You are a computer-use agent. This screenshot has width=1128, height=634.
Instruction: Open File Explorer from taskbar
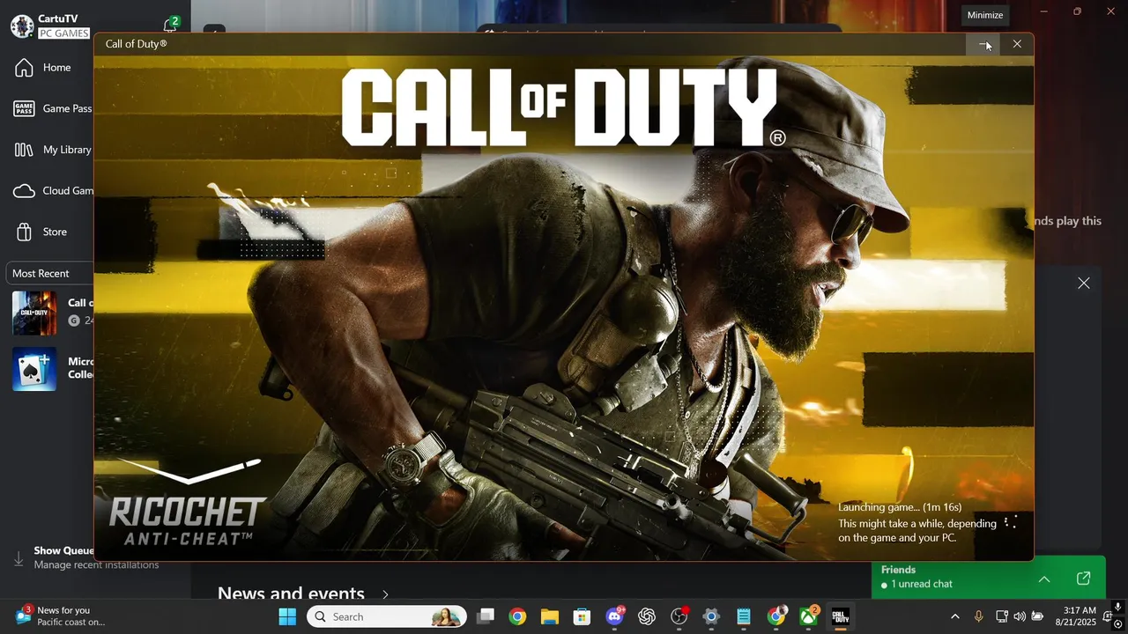point(550,616)
